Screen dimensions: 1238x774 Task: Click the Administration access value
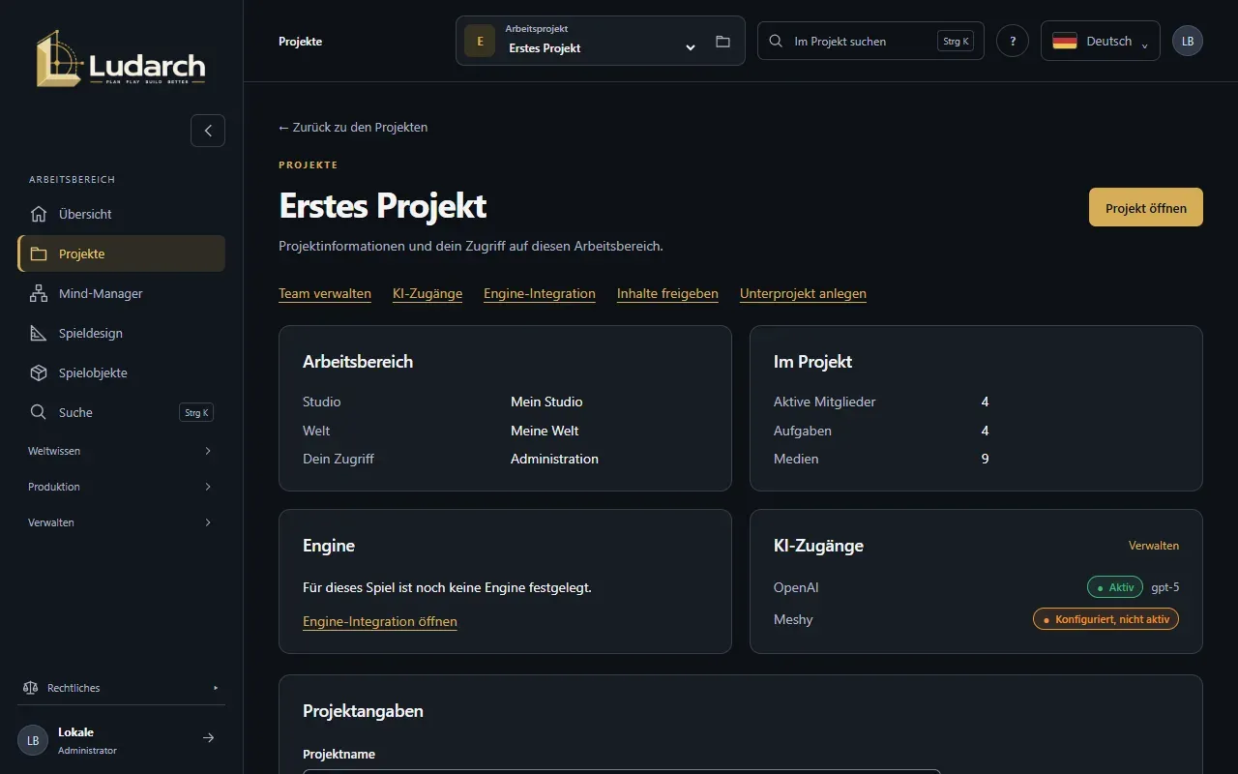pos(554,459)
